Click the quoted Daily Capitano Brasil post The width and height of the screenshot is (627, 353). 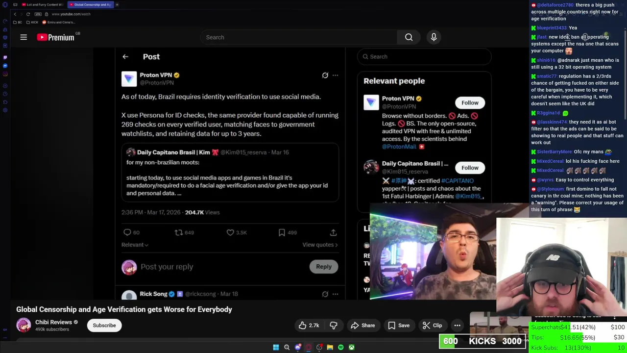[230, 173]
